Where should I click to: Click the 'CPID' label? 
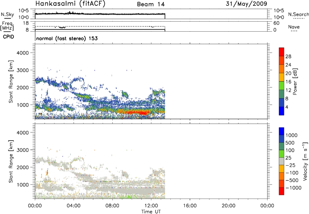click(x=8, y=37)
